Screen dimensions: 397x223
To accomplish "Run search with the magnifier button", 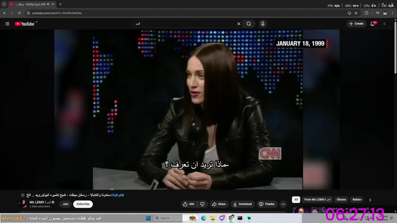I will coord(249,24).
